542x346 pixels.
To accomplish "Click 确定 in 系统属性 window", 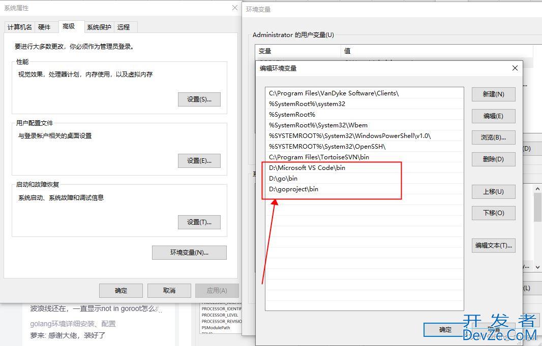I will pos(121,291).
